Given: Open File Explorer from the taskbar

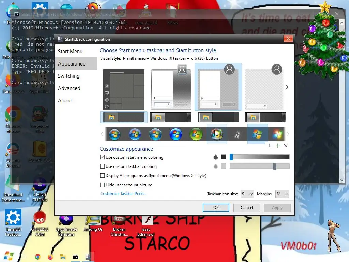Looking at the screenshot, I should [x=63, y=257].
